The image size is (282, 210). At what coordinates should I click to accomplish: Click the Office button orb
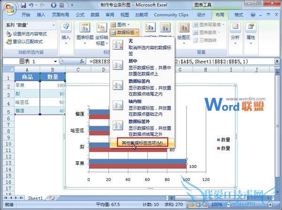[10, 8]
